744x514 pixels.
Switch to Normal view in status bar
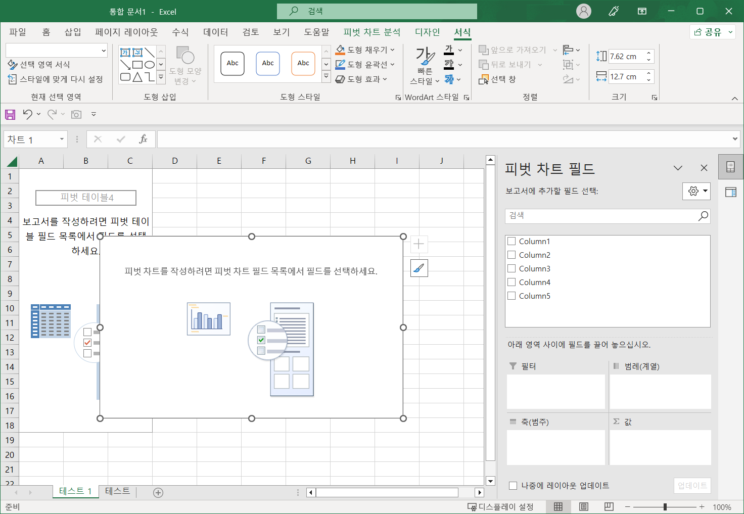click(559, 507)
